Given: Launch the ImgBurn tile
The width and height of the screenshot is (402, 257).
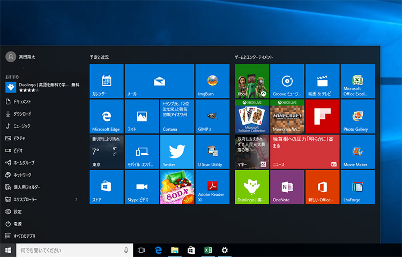Looking at the screenshot, I should 212,81.
